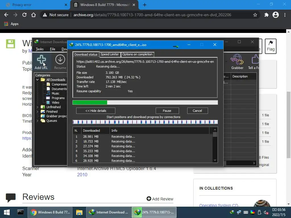Select Grabber projects tree item
The height and width of the screenshot is (218, 291).
coord(54,116)
